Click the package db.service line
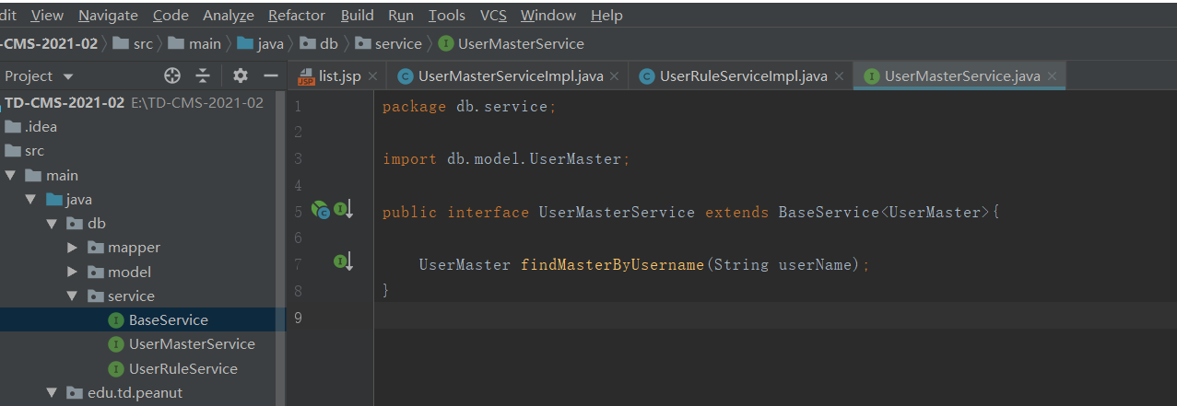Viewport: 1177px width, 406px height. coord(469,107)
